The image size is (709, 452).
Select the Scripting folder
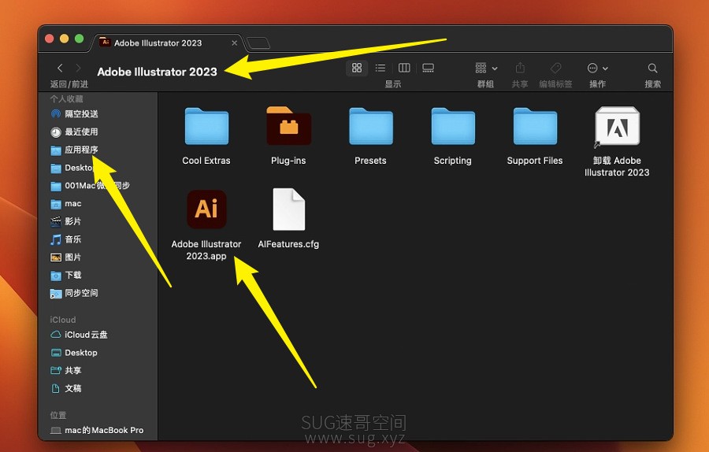click(x=453, y=126)
